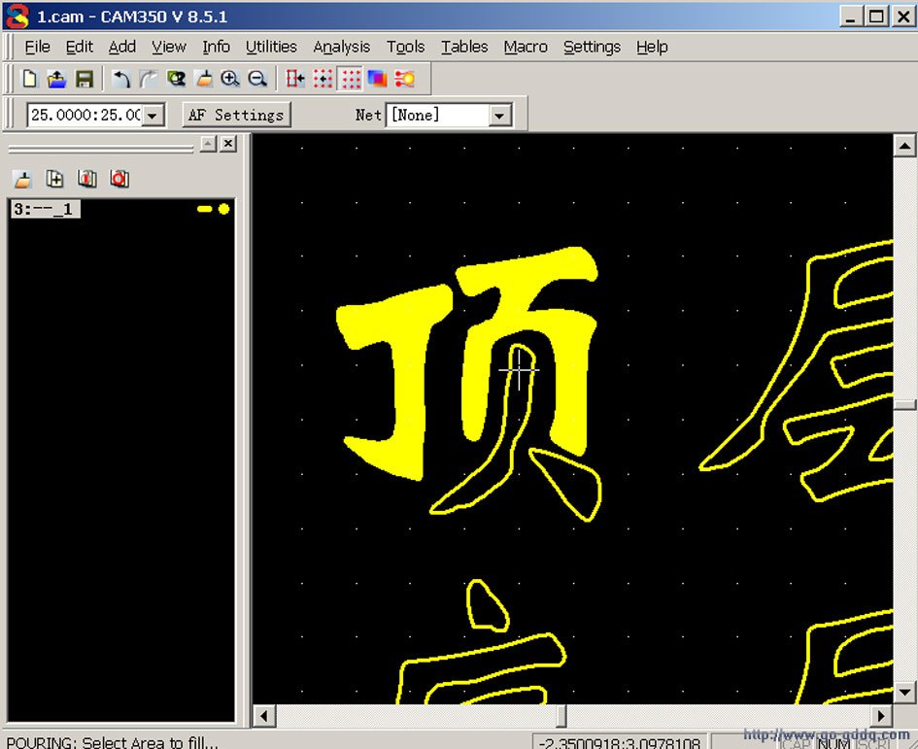Open the Tables menu
The height and width of the screenshot is (749, 918).
pos(464,47)
